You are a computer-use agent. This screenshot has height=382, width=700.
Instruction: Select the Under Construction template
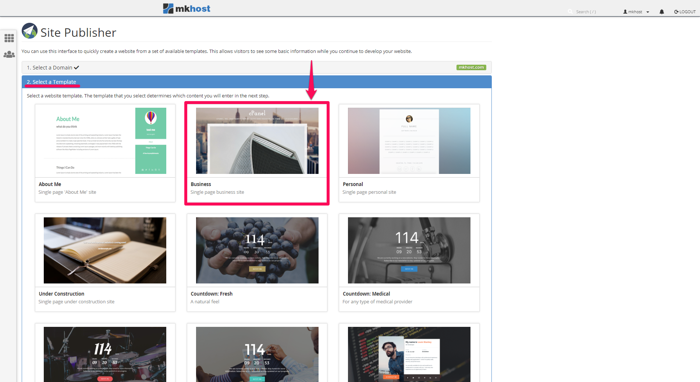[x=105, y=250]
